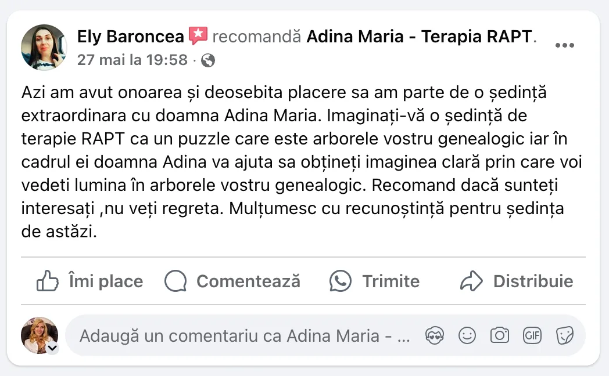Click the globe public audience icon
The width and height of the screenshot is (609, 376).
pyautogui.click(x=207, y=60)
